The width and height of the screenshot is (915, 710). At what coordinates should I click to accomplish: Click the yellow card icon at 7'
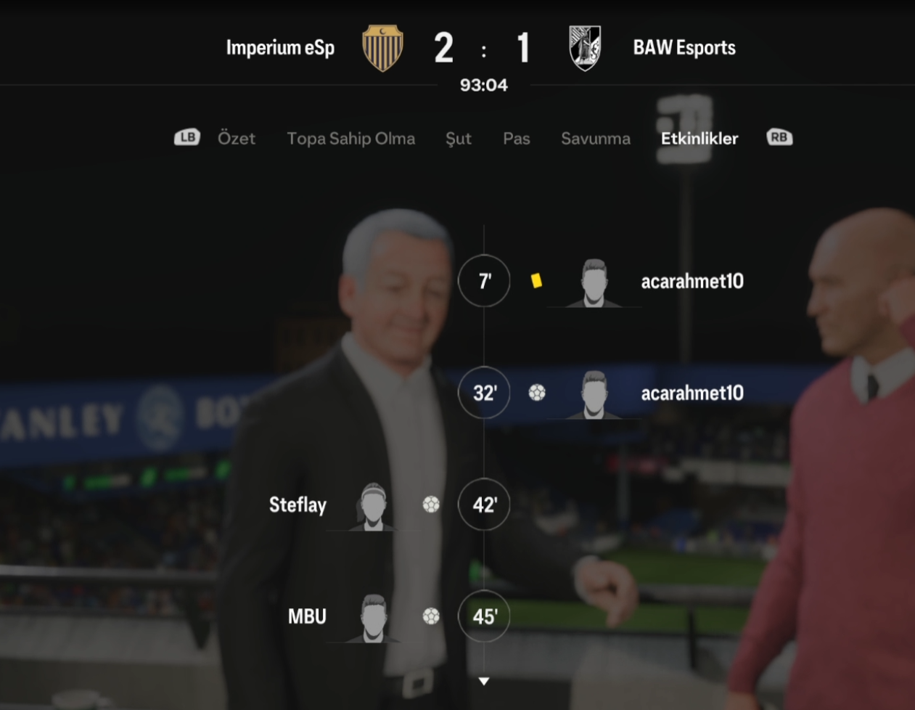(x=536, y=281)
